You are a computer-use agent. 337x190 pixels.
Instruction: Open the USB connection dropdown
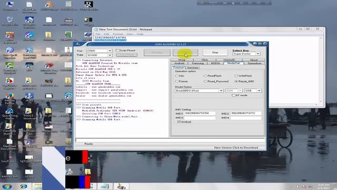tap(259, 91)
